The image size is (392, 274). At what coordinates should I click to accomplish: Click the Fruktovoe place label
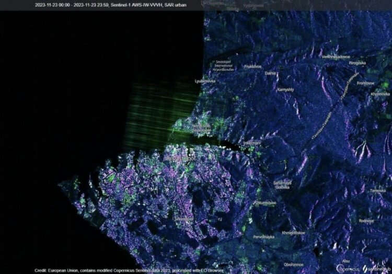252,66
